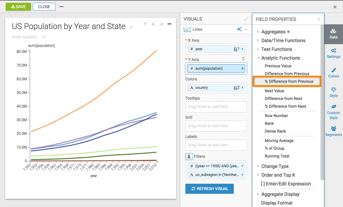Click the Filters download-style icon
Image resolution: width=343 pixels, height=207 pixels.
coord(189,157)
